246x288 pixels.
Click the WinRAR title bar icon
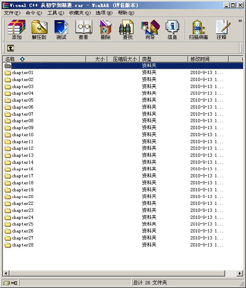[5, 5]
